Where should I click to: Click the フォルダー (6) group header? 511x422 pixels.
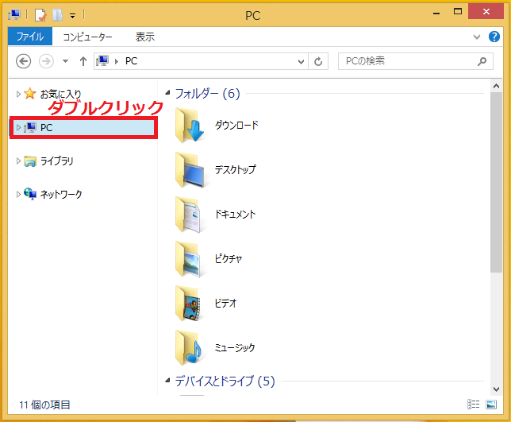[x=208, y=94]
